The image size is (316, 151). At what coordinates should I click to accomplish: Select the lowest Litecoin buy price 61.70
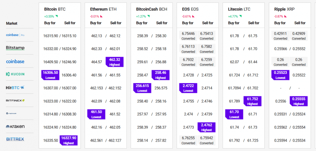(x=234, y=114)
